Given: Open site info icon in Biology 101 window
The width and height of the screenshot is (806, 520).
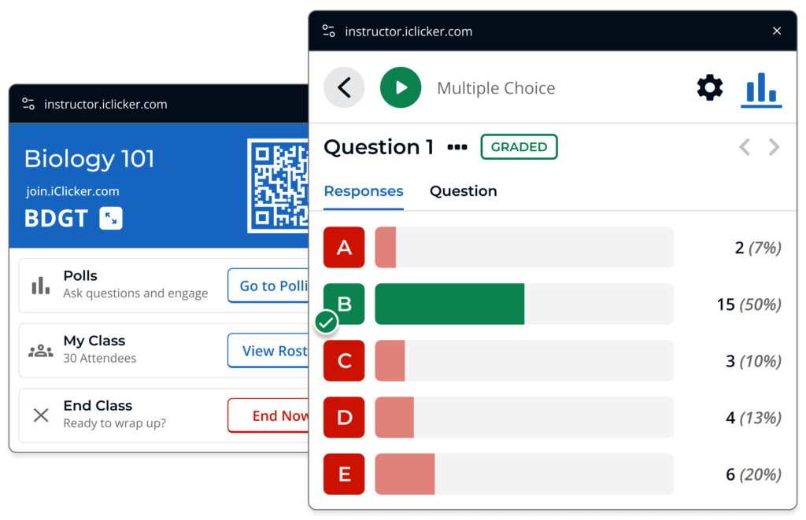Looking at the screenshot, I should click(28, 104).
